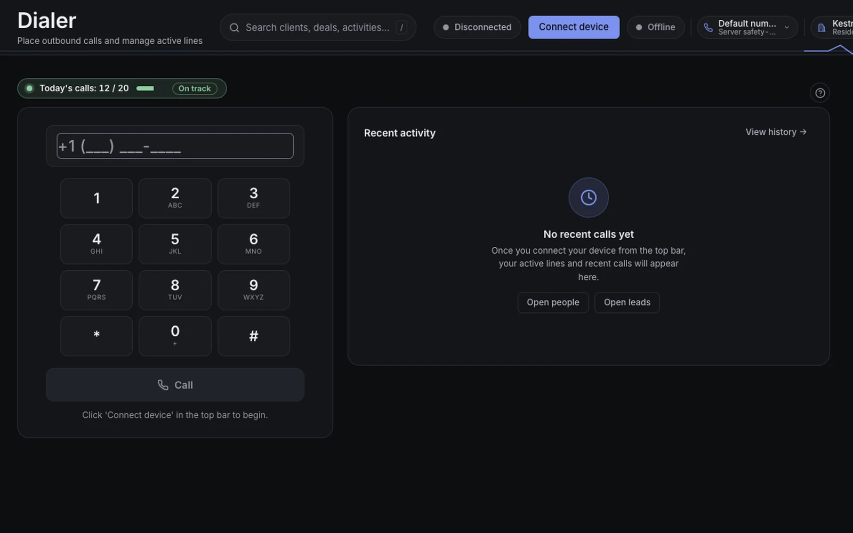Tap the keypad star key
The width and height of the screenshot is (853, 533).
tap(96, 336)
